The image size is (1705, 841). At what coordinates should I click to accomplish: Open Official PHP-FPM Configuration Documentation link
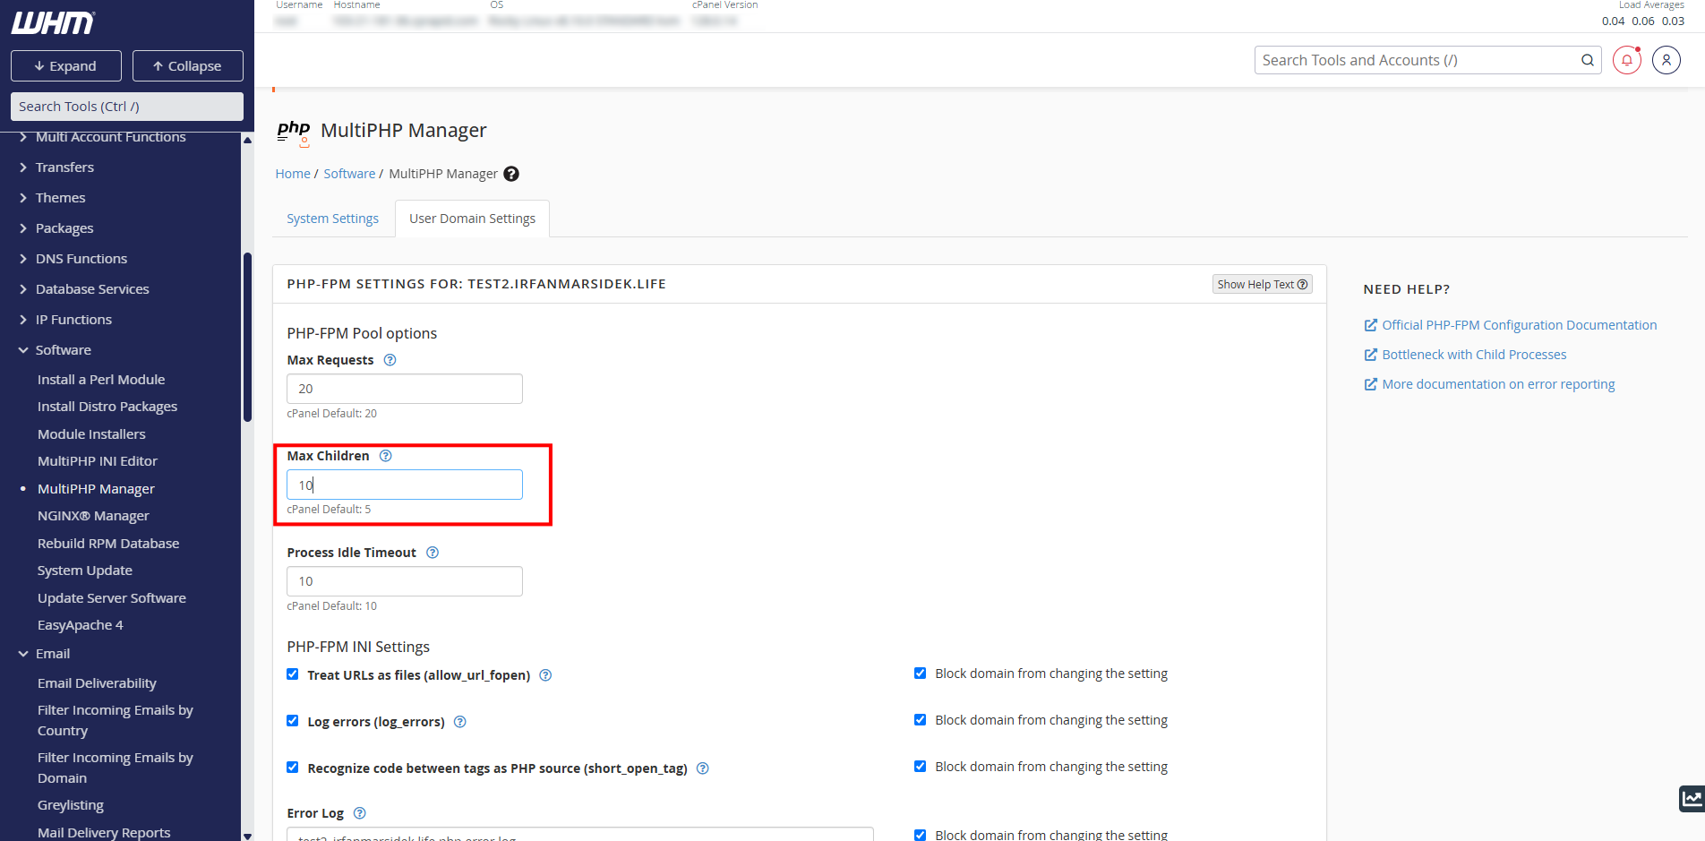(x=1519, y=325)
